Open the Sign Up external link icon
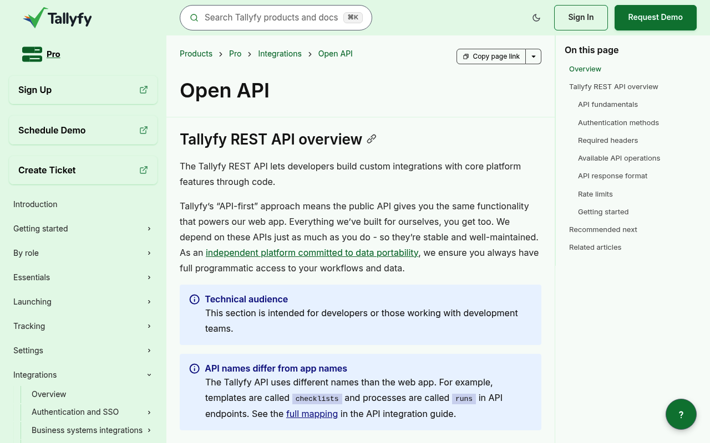710x443 pixels. (144, 90)
